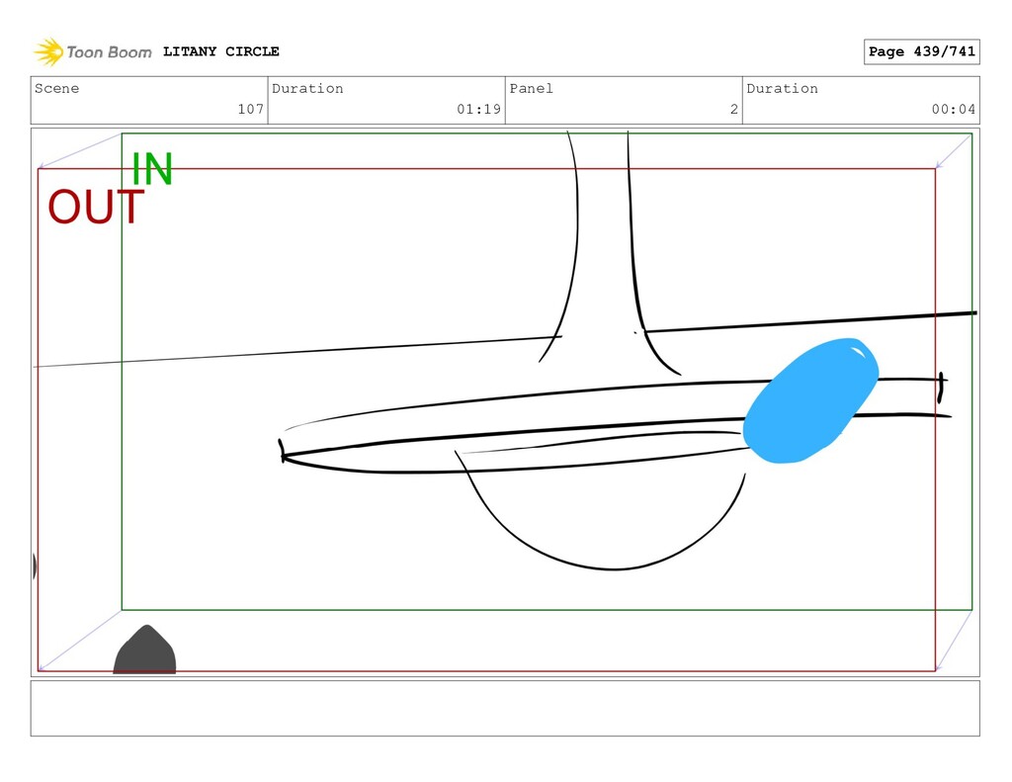Click the green IN camera label

pos(152,169)
